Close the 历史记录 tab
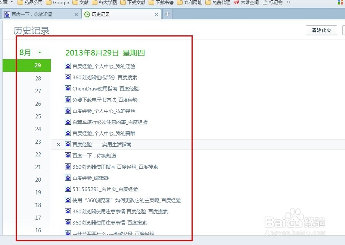 point(156,15)
